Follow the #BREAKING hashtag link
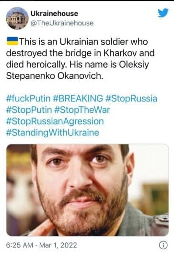174x254 pixels. click(x=78, y=98)
